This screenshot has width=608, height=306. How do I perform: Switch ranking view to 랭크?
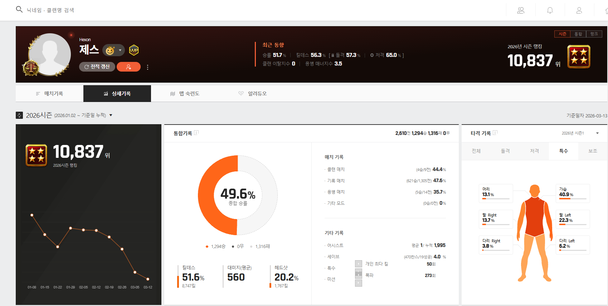594,34
